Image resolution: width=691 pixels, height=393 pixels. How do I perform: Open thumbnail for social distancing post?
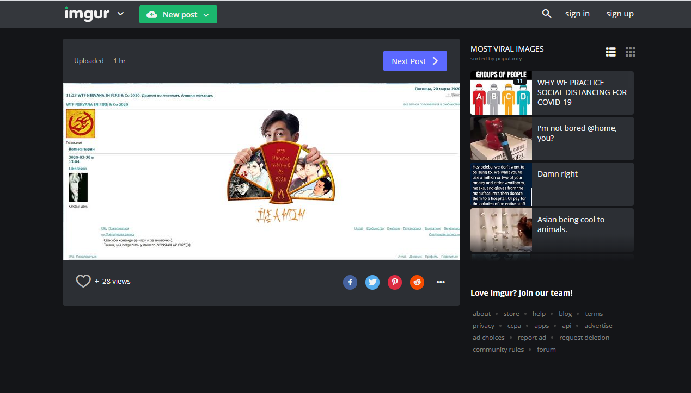pos(501,93)
